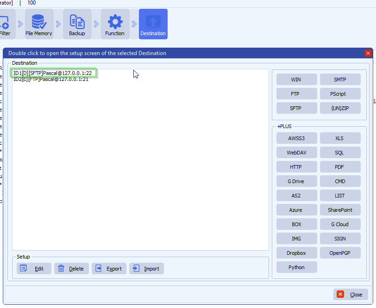Click the arrow between File Memory and Backup
This screenshot has width=376, height=308.
point(58,24)
